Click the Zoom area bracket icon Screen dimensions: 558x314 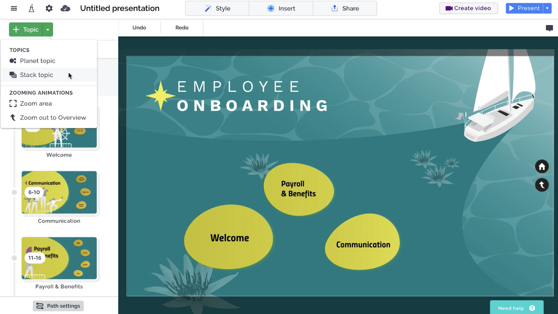pyautogui.click(x=13, y=103)
